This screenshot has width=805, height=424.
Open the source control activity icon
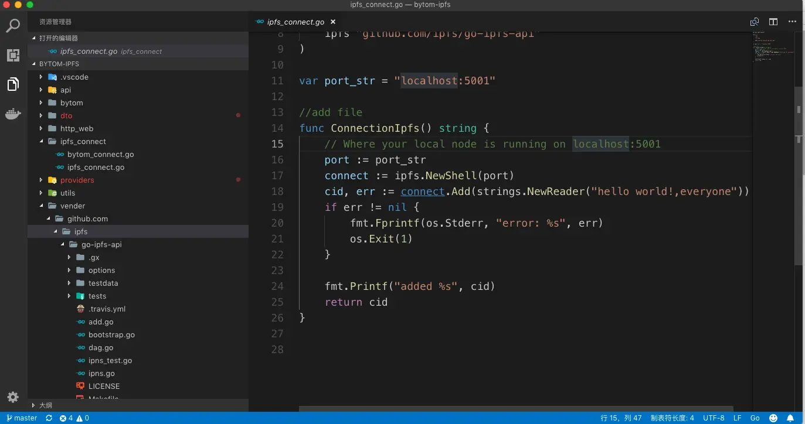tap(13, 55)
